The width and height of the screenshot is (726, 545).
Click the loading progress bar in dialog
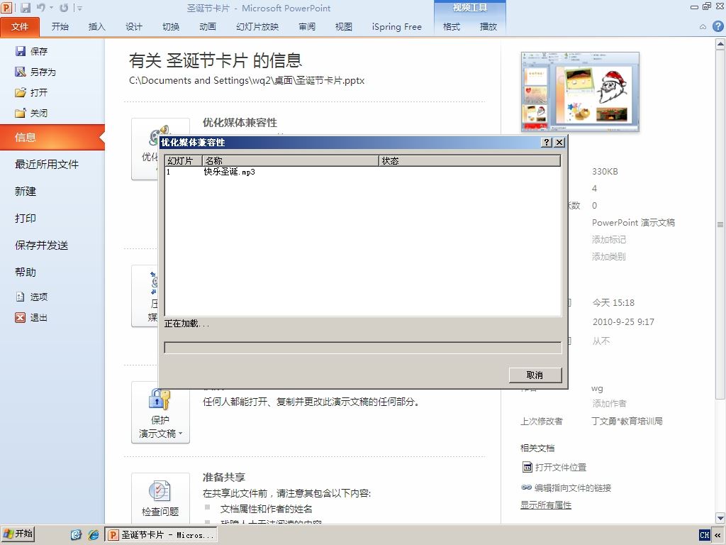pos(363,348)
